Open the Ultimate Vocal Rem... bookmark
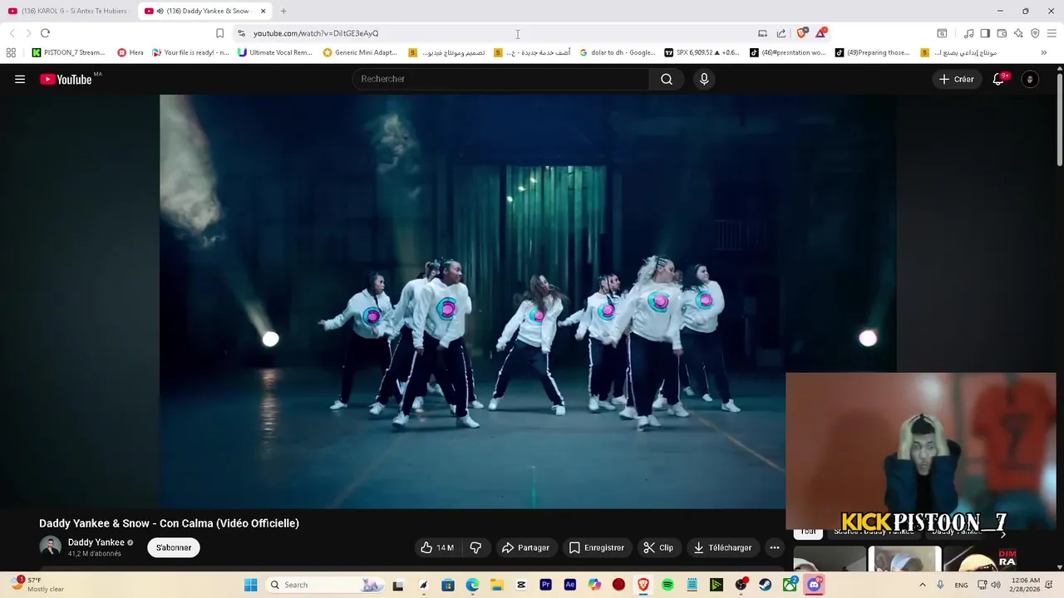This screenshot has width=1064, height=598. coord(275,52)
